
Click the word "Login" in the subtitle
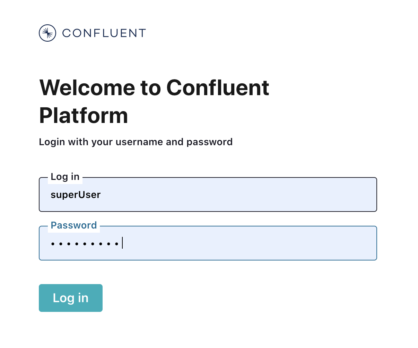[x=52, y=142]
